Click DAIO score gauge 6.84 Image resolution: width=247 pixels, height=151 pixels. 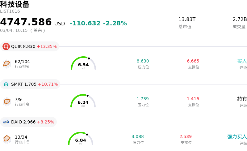(x=81, y=139)
